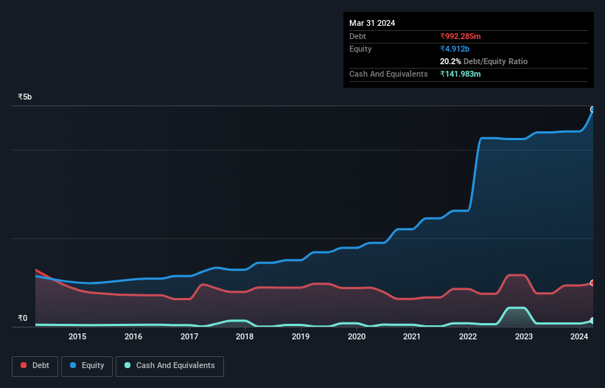Click the 2015 x-axis label
This screenshot has height=388, width=605.
click(x=77, y=336)
